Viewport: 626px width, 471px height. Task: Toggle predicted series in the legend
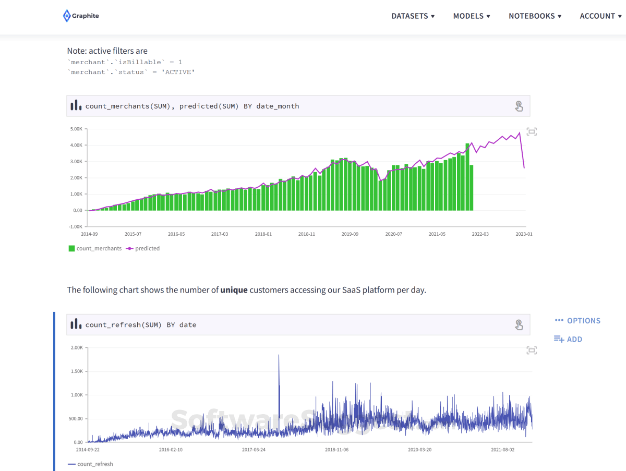click(143, 249)
